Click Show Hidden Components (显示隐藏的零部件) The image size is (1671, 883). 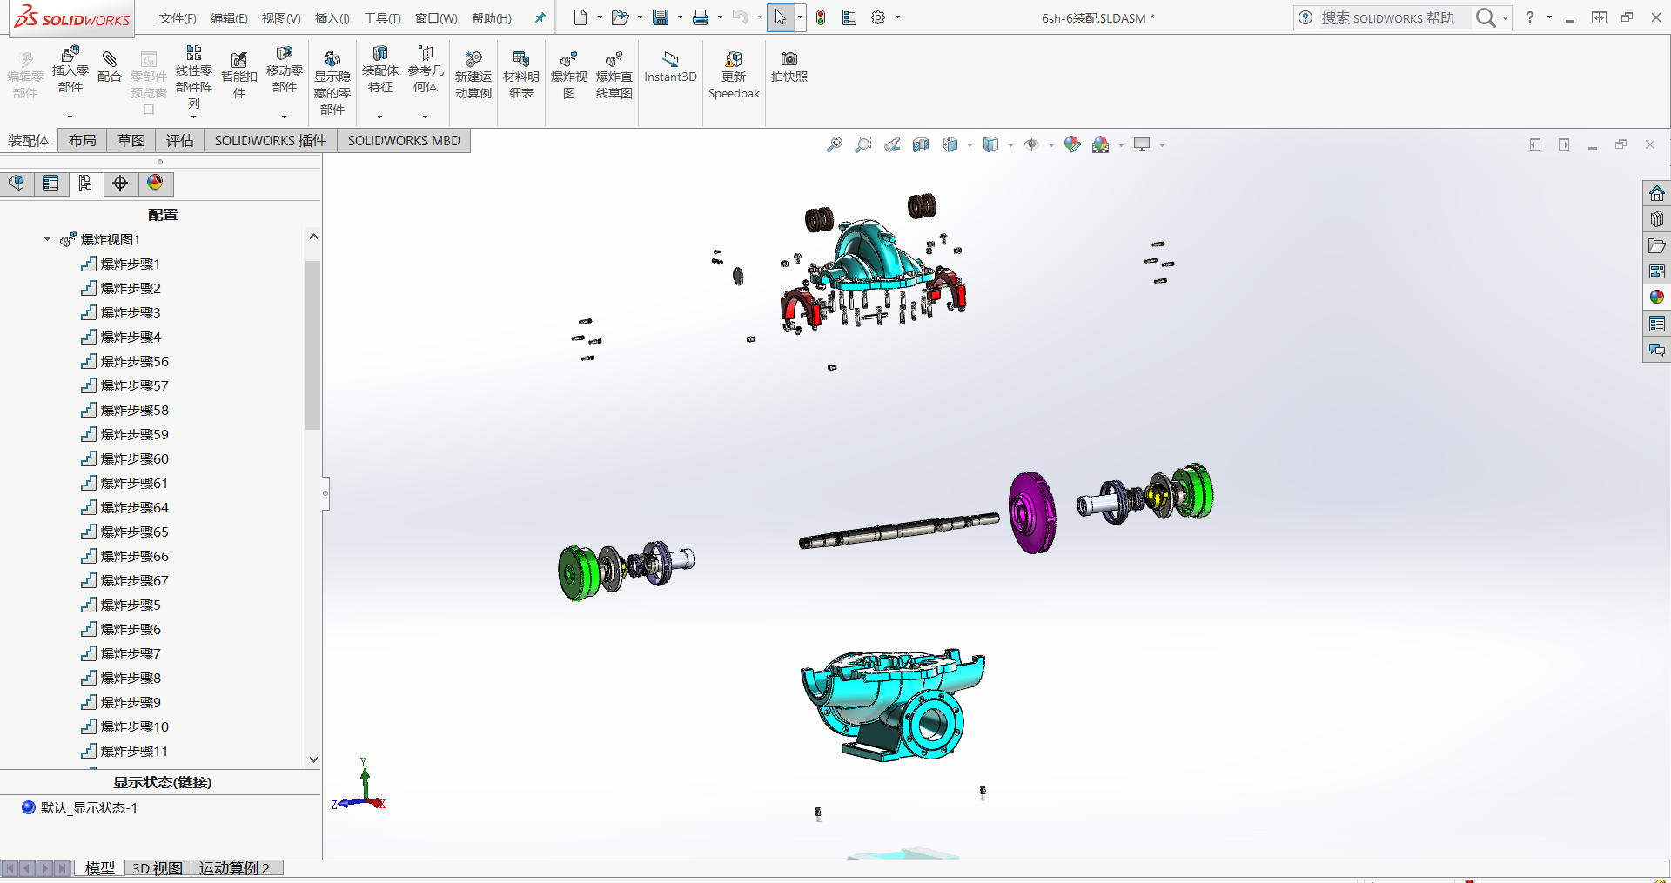pos(332,82)
